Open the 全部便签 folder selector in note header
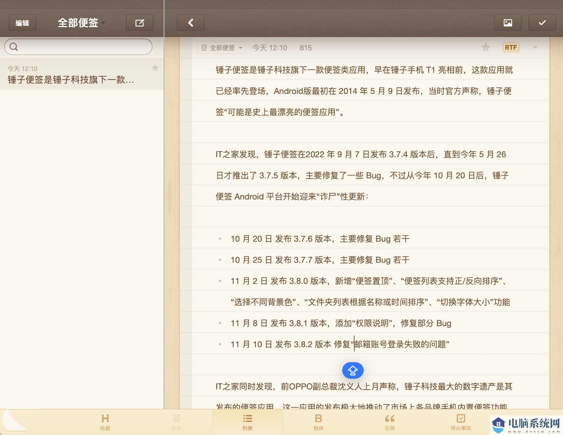Viewport: 563px width, 435px height. click(x=222, y=48)
